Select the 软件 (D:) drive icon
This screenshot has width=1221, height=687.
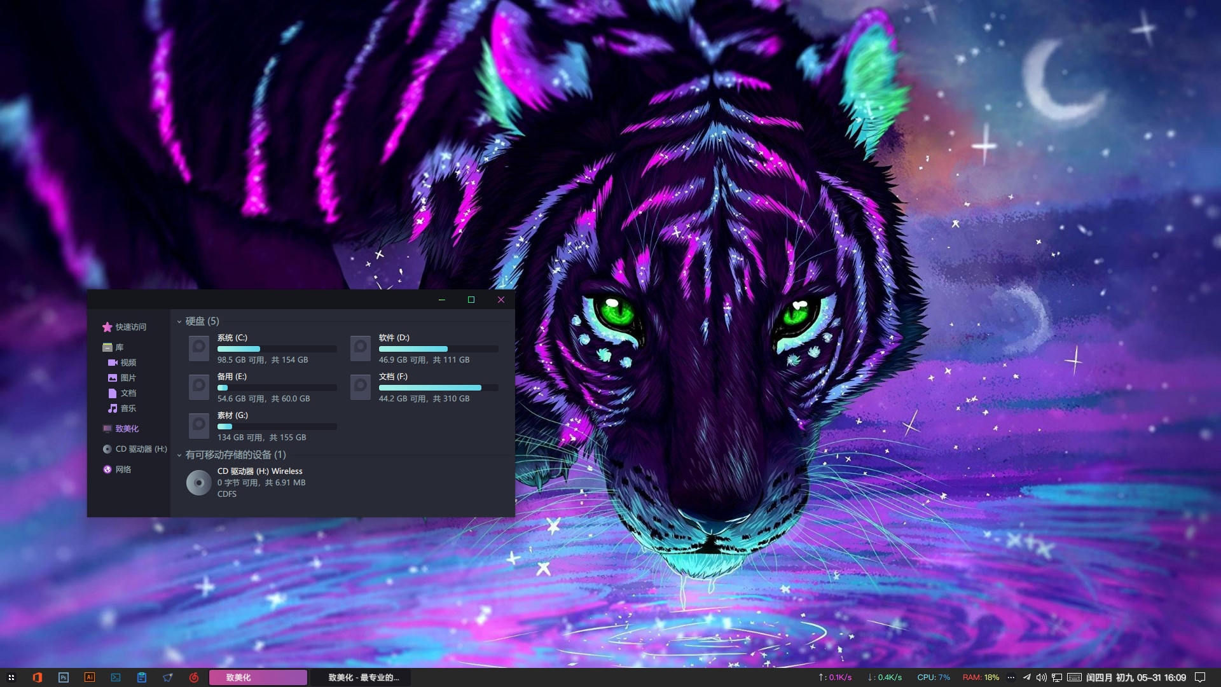(x=361, y=349)
